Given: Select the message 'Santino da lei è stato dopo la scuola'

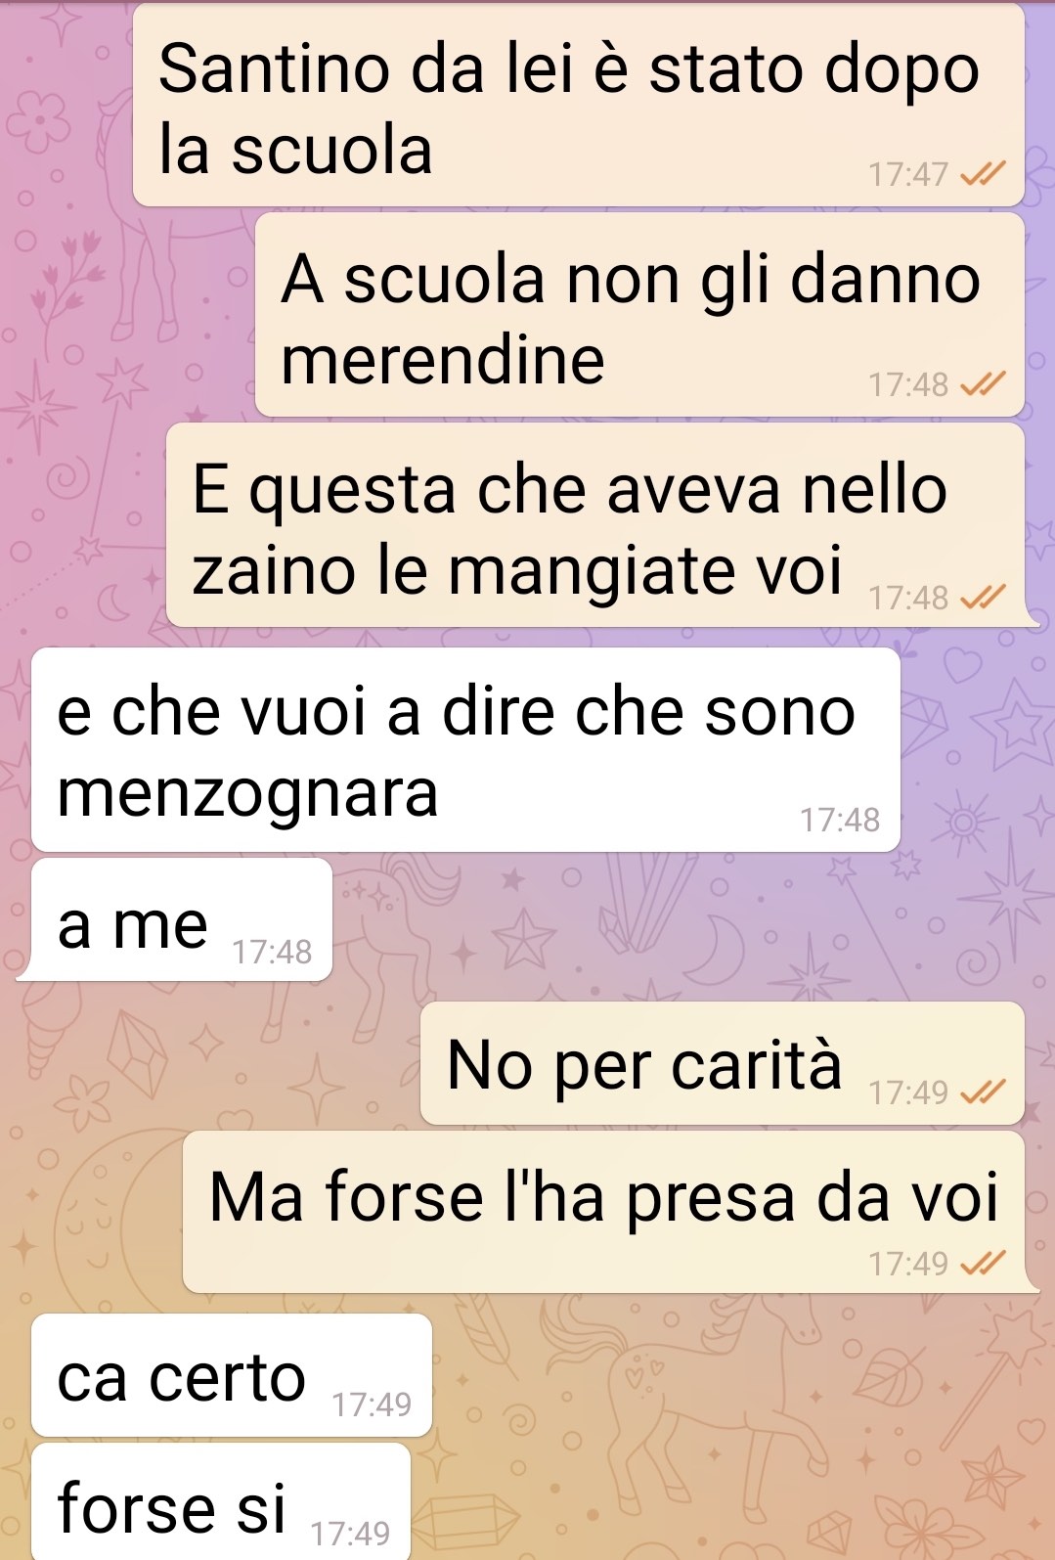Looking at the screenshot, I should click(578, 106).
